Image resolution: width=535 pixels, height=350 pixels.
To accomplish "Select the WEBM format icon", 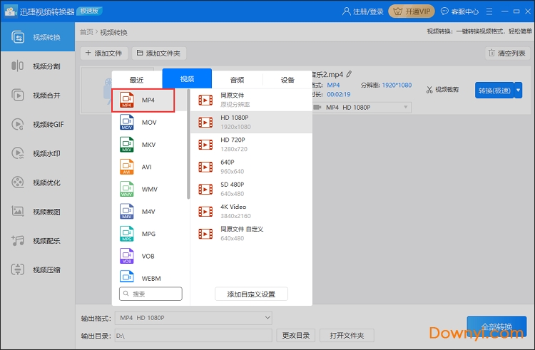I will click(126, 277).
